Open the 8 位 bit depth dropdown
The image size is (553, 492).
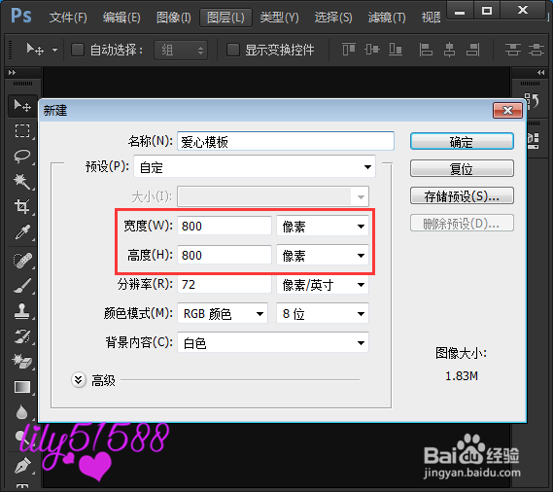click(323, 313)
